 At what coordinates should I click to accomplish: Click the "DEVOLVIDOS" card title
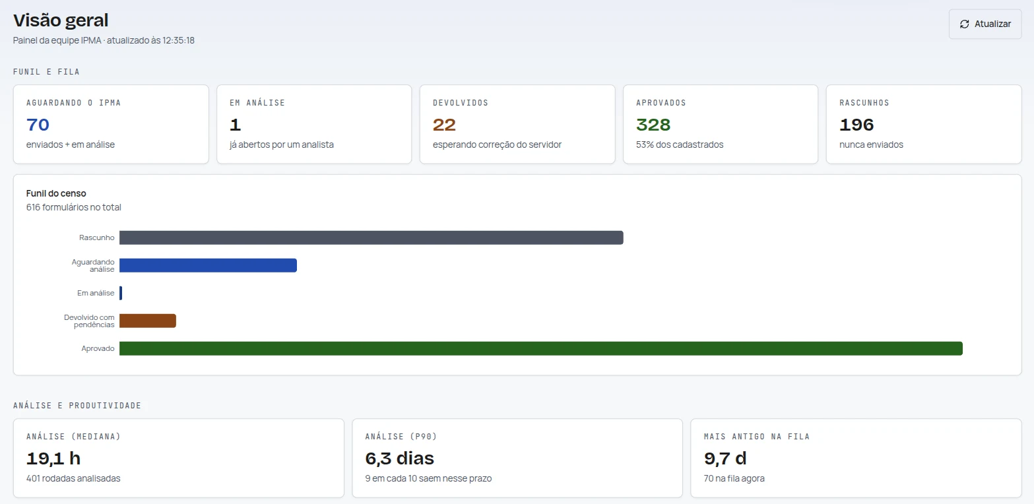pos(461,103)
